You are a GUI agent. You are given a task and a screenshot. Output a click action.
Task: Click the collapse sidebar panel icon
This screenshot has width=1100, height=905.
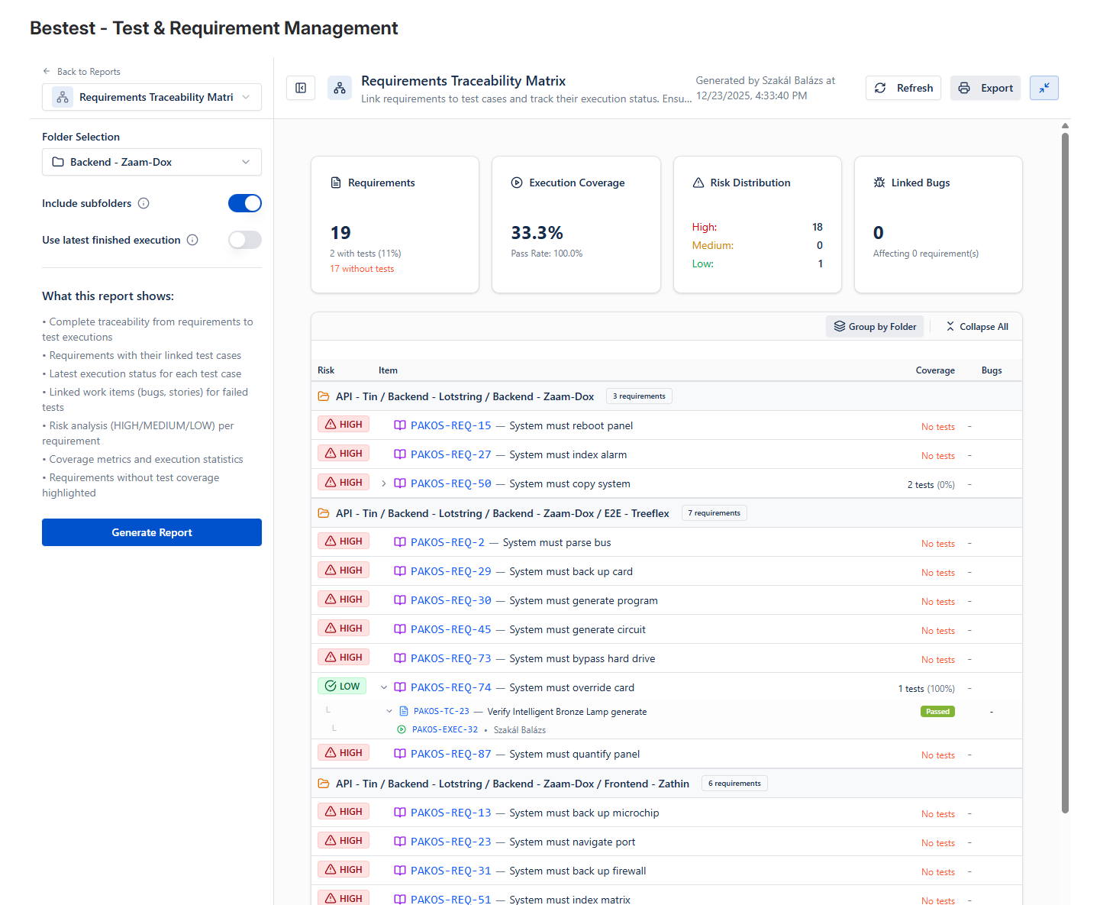[x=301, y=88]
